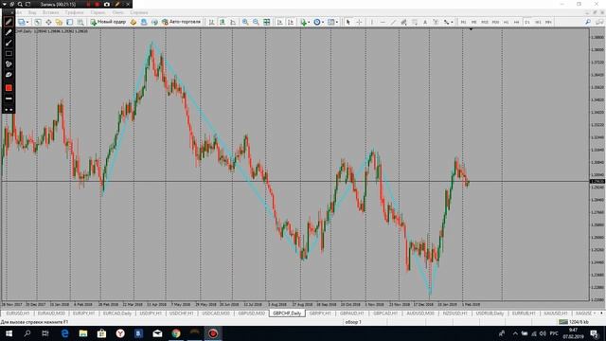Click the zoom out magnifier icon

256,22
